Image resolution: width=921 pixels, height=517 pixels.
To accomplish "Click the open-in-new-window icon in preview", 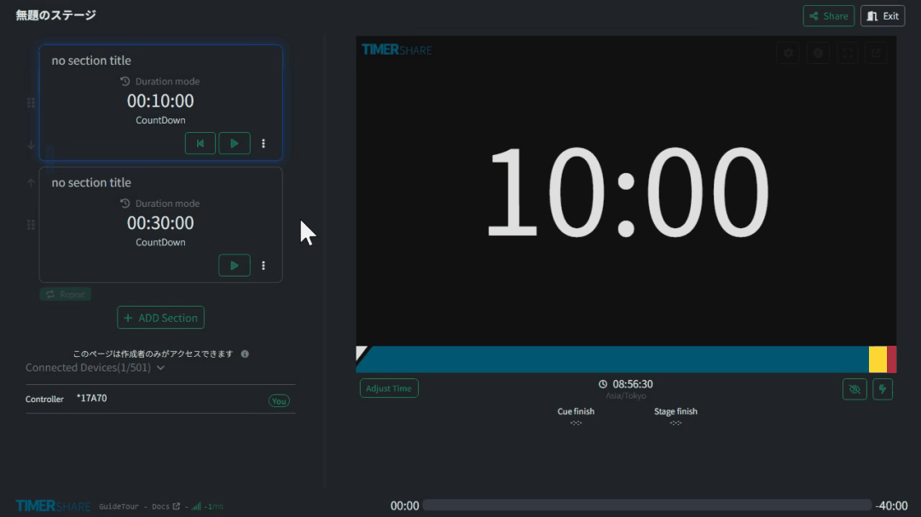I will point(875,53).
